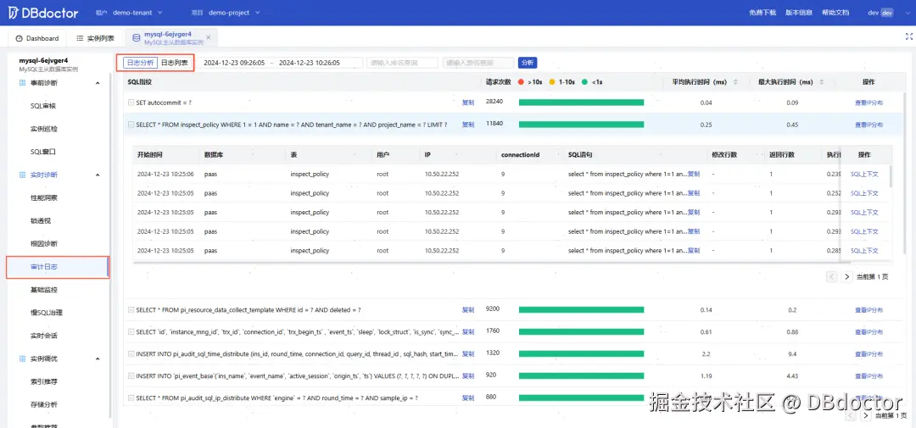Viewport: 916px width, 428px height.
Task: Switch to the 日志分析 view
Action: (140, 63)
